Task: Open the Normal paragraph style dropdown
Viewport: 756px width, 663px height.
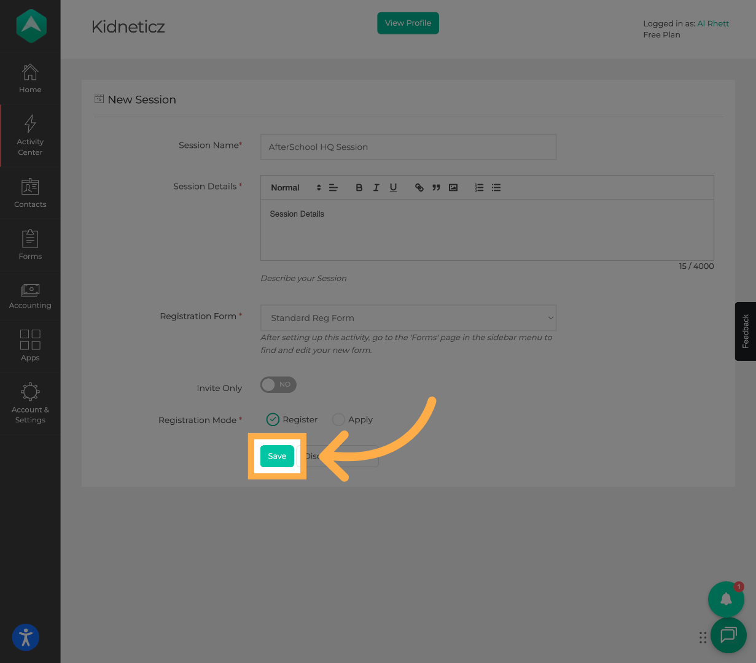Action: pyautogui.click(x=289, y=187)
